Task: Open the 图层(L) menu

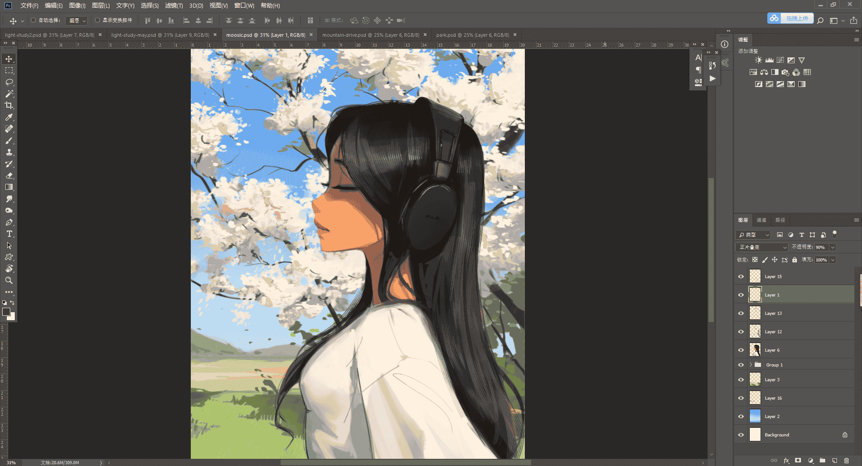Action: pos(101,5)
